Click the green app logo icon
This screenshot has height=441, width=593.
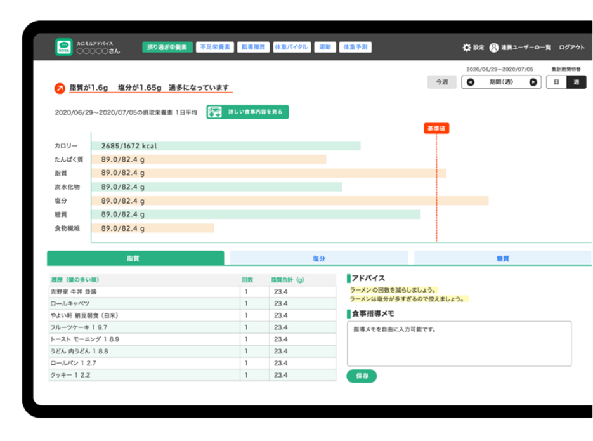64,48
